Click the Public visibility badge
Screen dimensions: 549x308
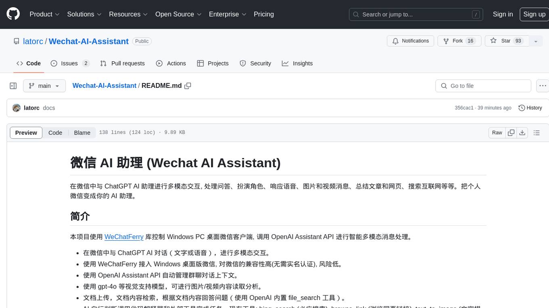point(142,41)
